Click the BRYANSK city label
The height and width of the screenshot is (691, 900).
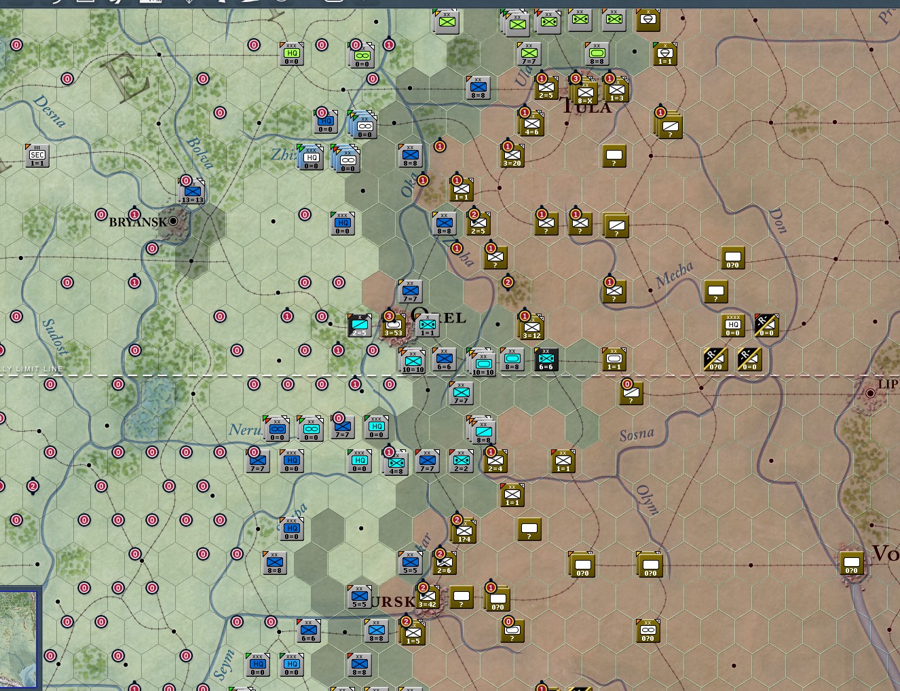tap(138, 222)
